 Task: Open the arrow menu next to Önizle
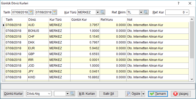pos(143,94)
